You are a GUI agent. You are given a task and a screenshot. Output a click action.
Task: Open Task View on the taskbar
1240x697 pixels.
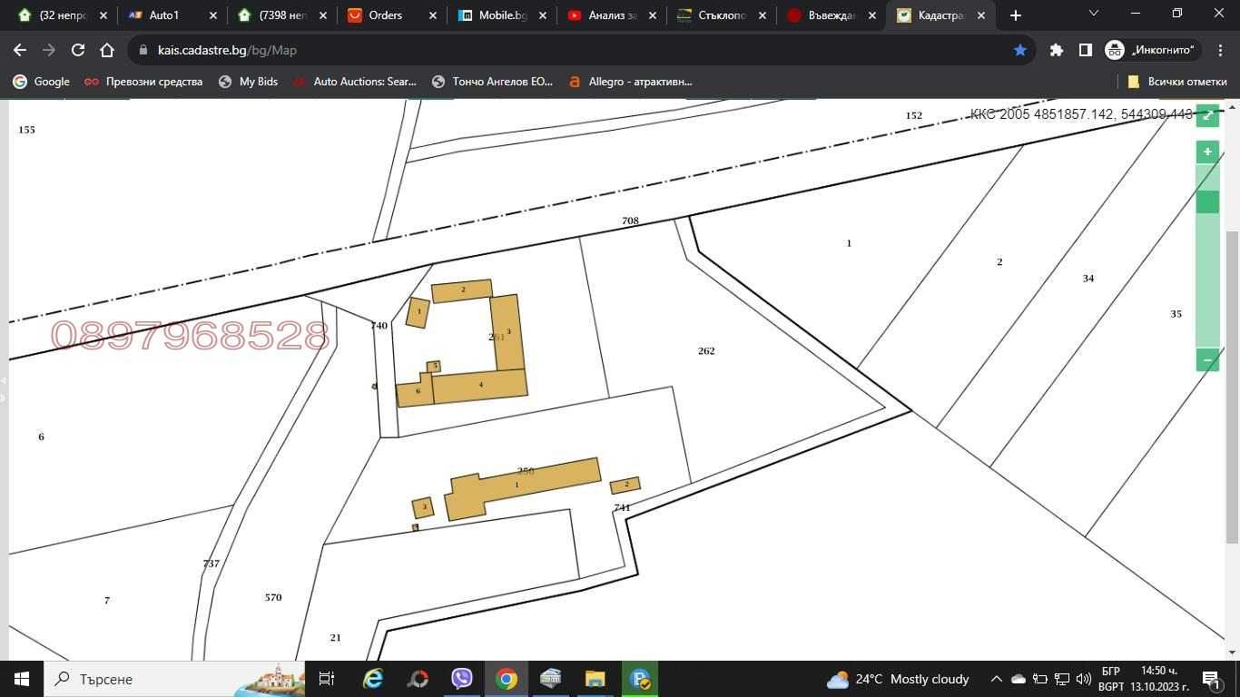[x=327, y=679]
